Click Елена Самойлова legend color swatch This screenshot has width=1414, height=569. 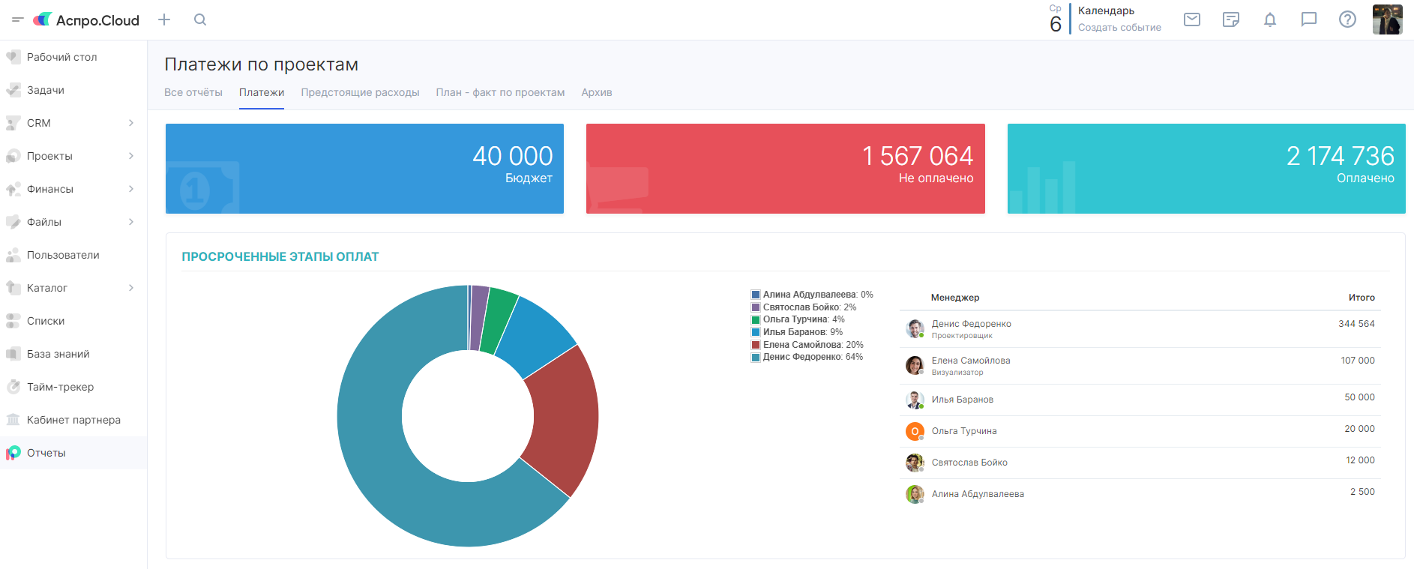756,345
